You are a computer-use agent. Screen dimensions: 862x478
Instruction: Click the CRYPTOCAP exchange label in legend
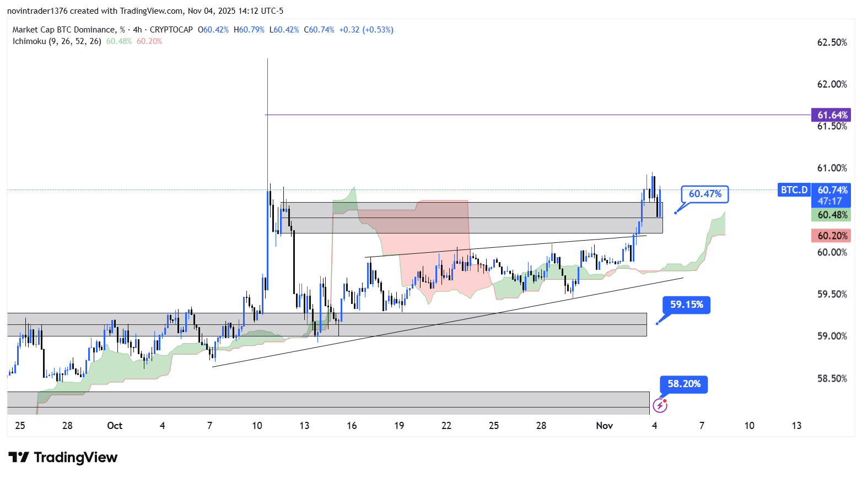[x=171, y=30]
